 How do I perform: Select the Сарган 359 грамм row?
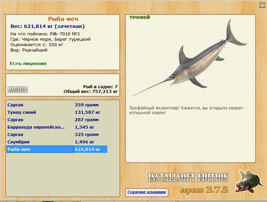pyautogui.click(x=57, y=105)
